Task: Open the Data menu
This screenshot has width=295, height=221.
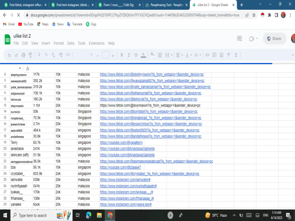Action: (71, 43)
